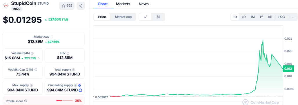Toggle the LOG scale option
The width and height of the screenshot is (298, 105).
pos(281,17)
